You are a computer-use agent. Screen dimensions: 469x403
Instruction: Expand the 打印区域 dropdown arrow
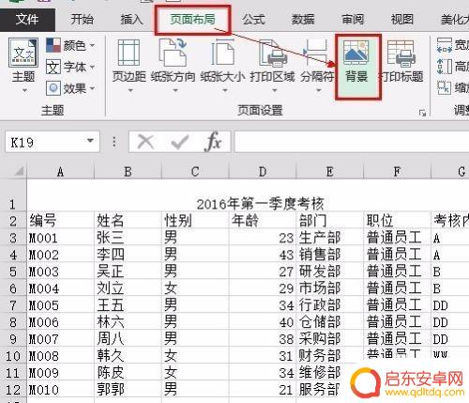click(275, 90)
